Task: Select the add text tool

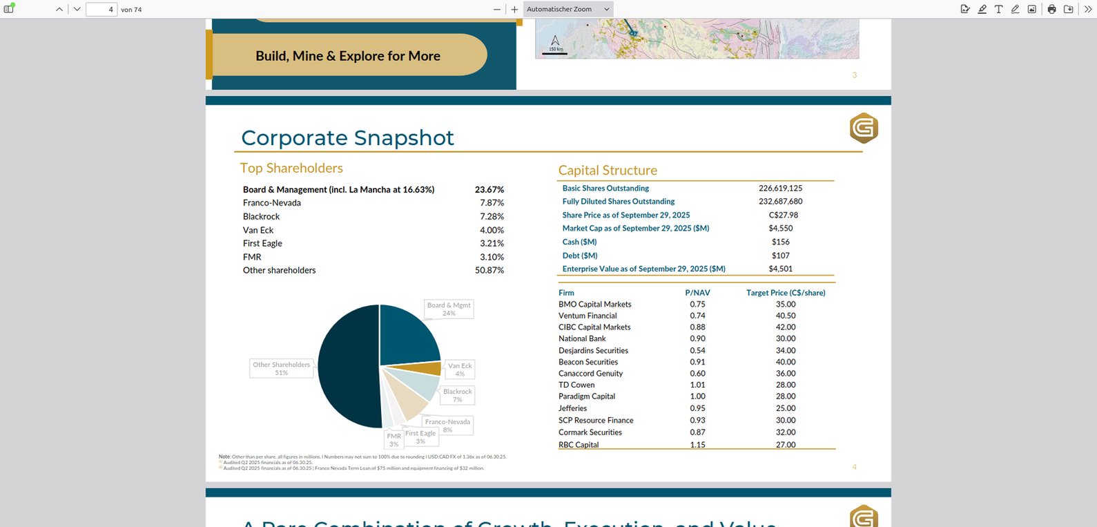Action: click(x=998, y=9)
